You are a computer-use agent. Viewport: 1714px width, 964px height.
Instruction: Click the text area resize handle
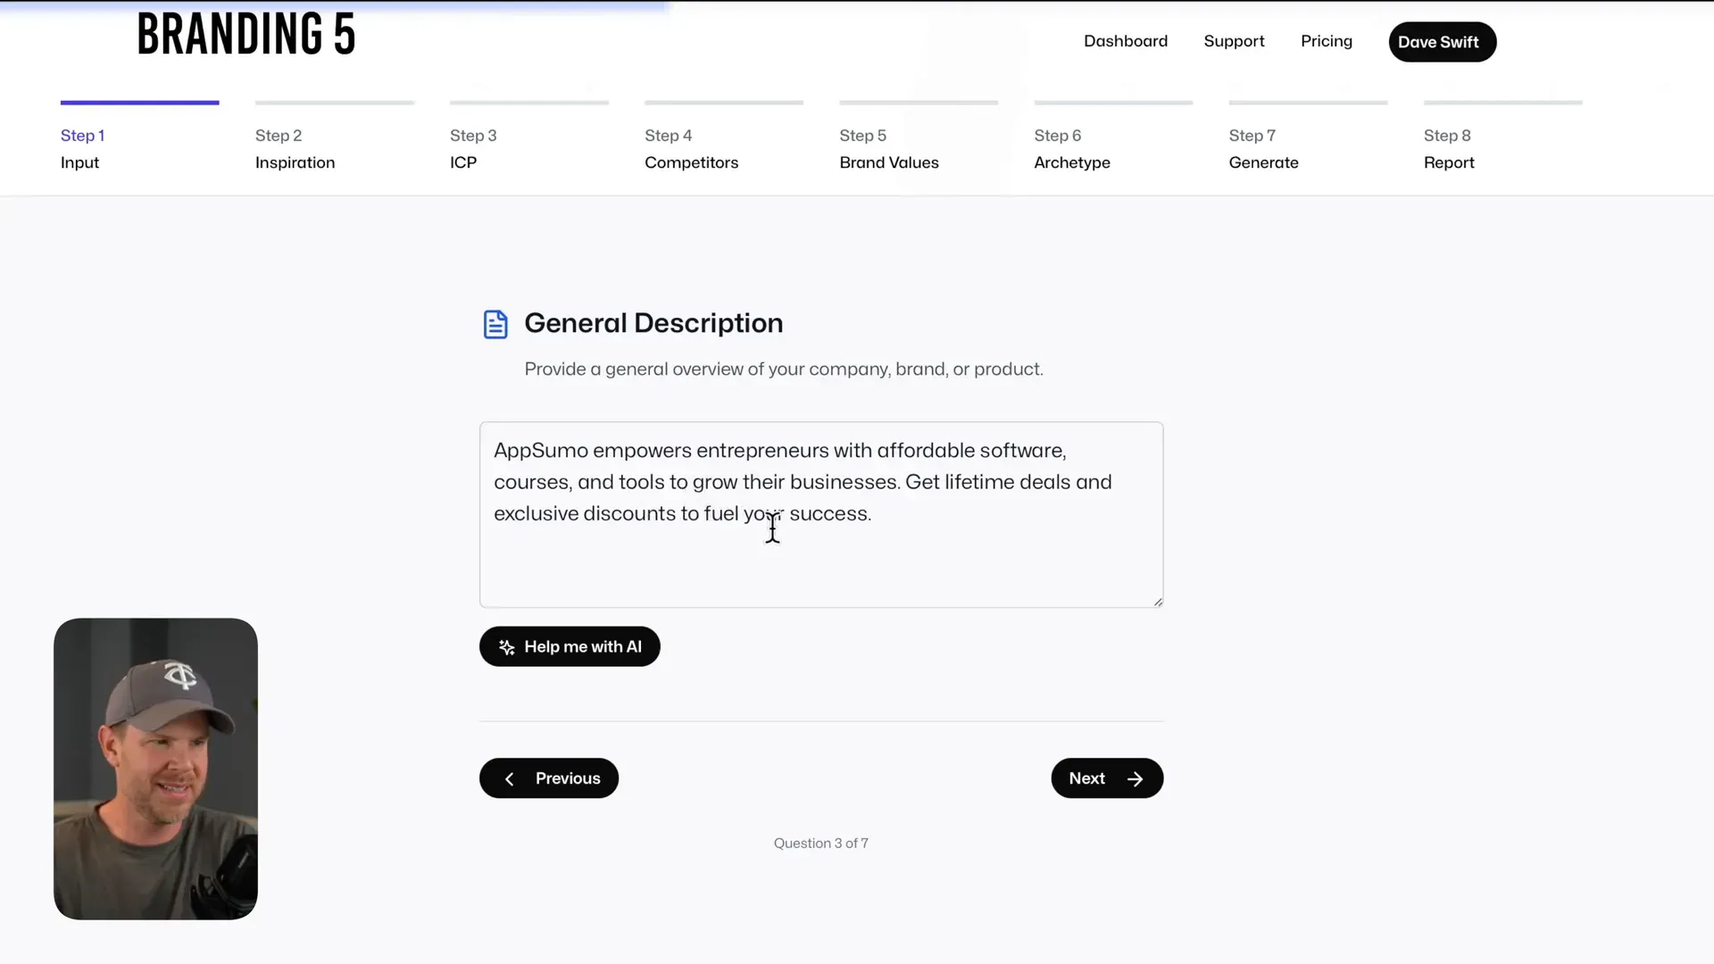pos(1158,602)
